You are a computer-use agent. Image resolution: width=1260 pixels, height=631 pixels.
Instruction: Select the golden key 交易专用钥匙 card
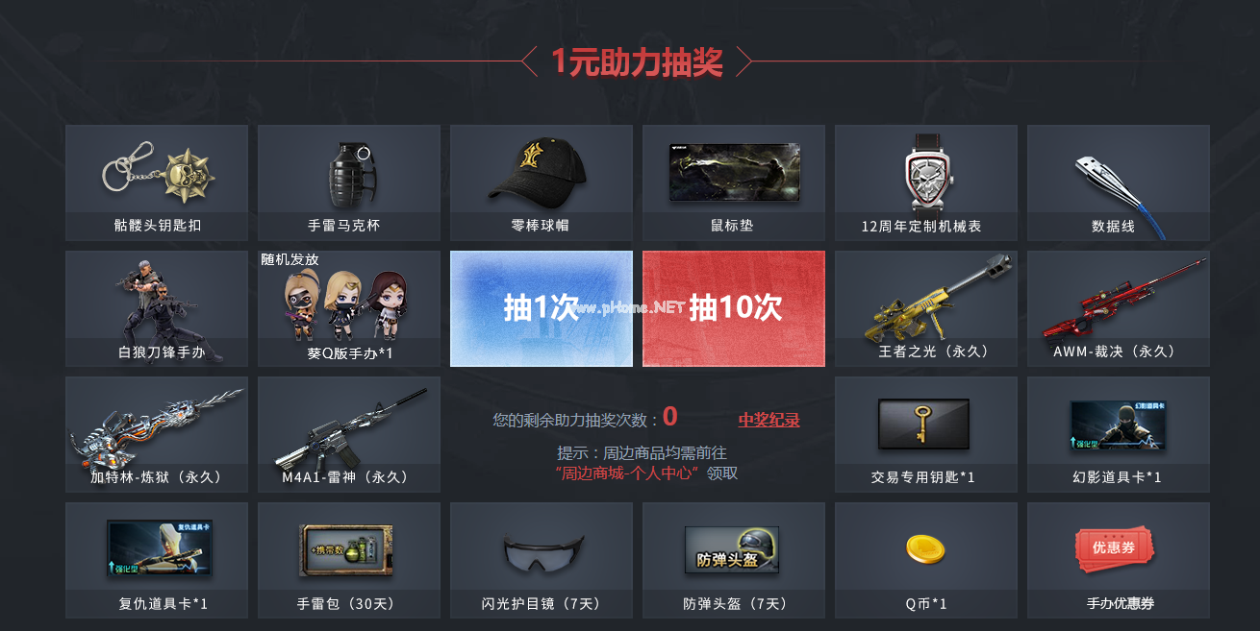923,424
